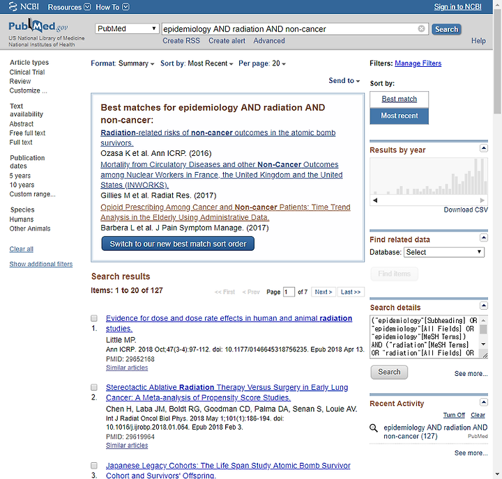The width and height of the screenshot is (502, 479).
Task: Open Opioid Prescribing article link
Action: point(225,212)
